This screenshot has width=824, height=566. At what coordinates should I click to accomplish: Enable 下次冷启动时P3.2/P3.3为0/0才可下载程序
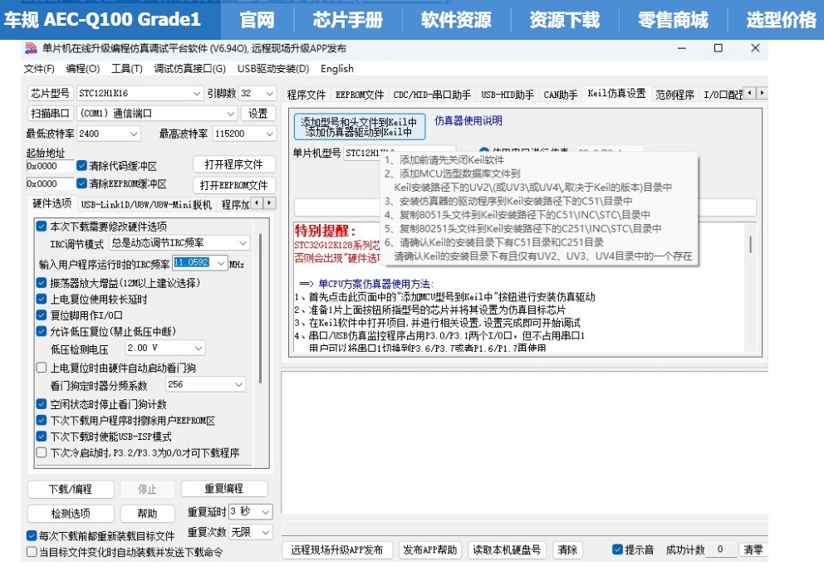(x=42, y=452)
